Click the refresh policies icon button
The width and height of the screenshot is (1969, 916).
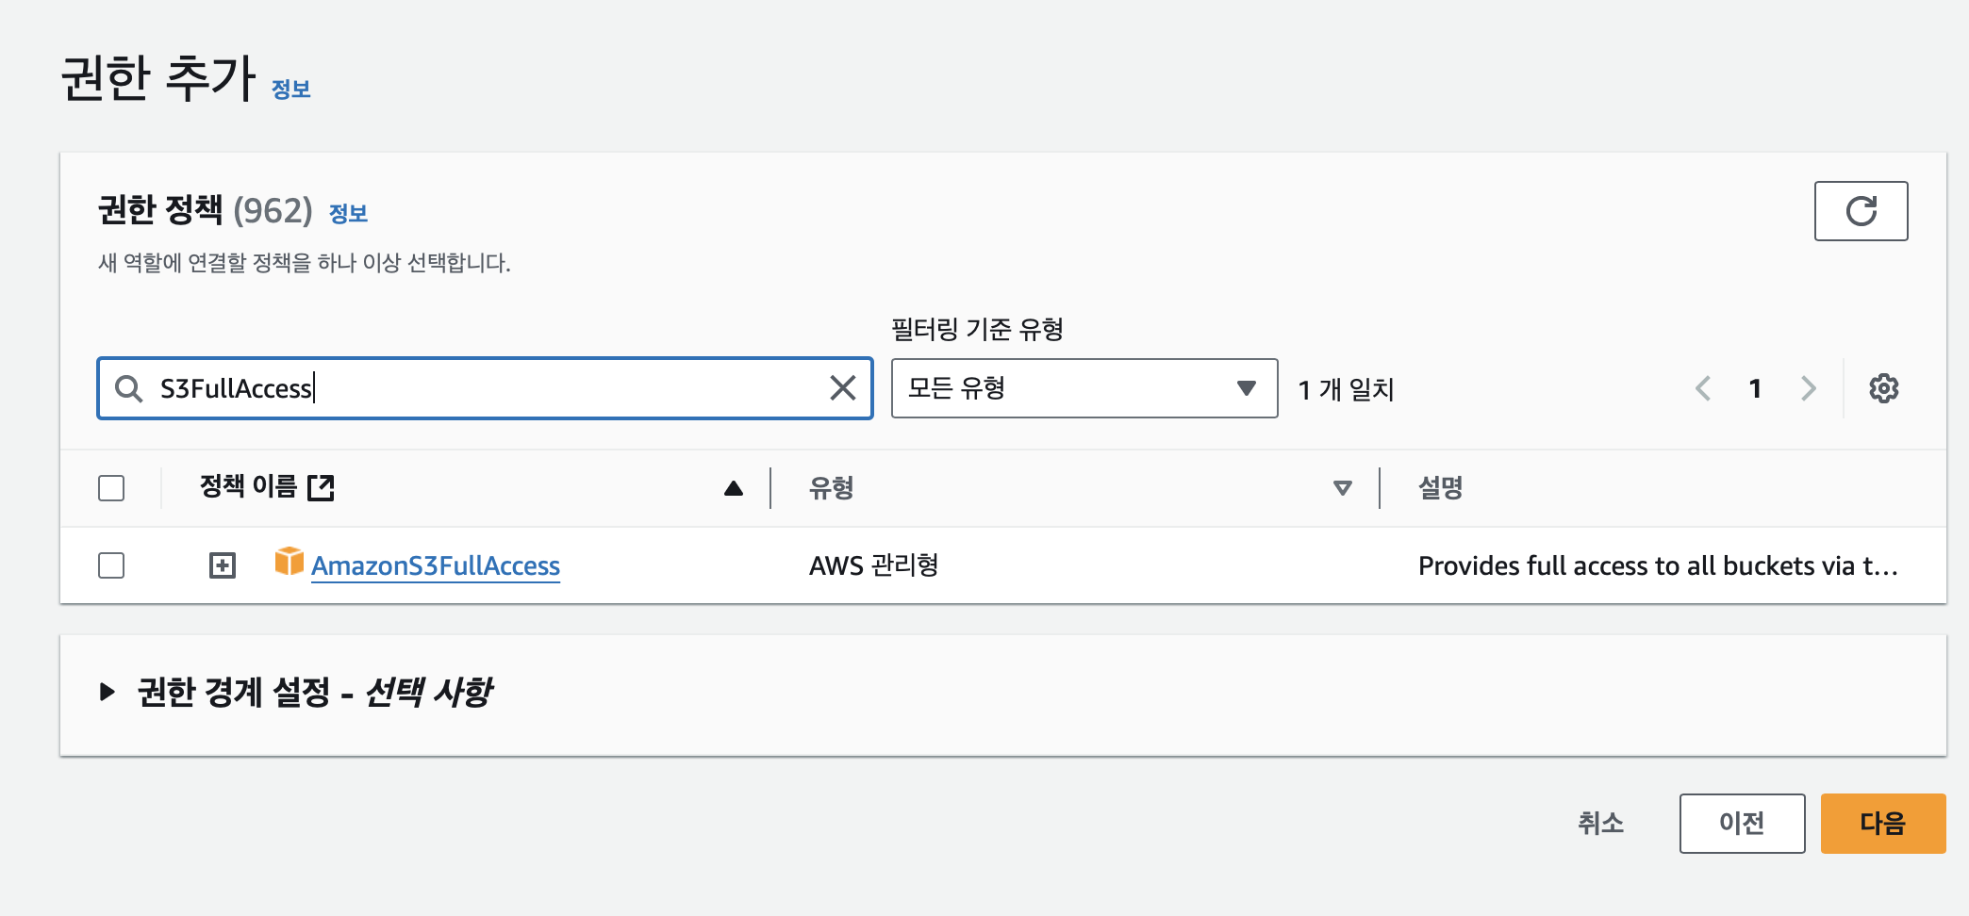[x=1861, y=211]
